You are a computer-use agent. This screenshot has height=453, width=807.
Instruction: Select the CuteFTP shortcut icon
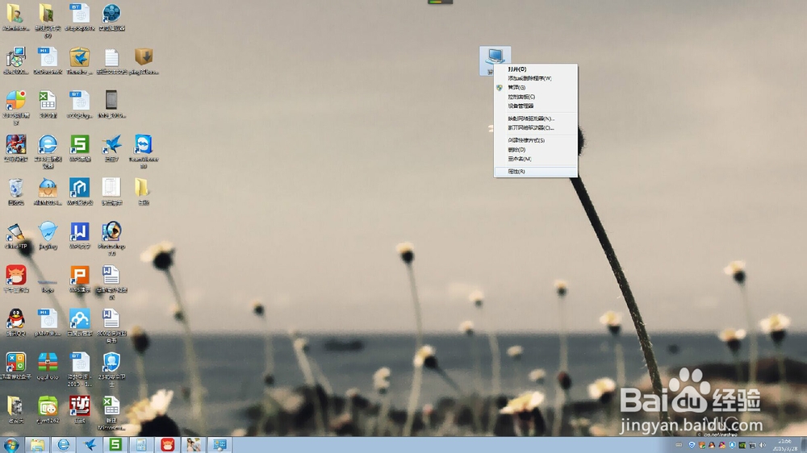[x=15, y=235]
